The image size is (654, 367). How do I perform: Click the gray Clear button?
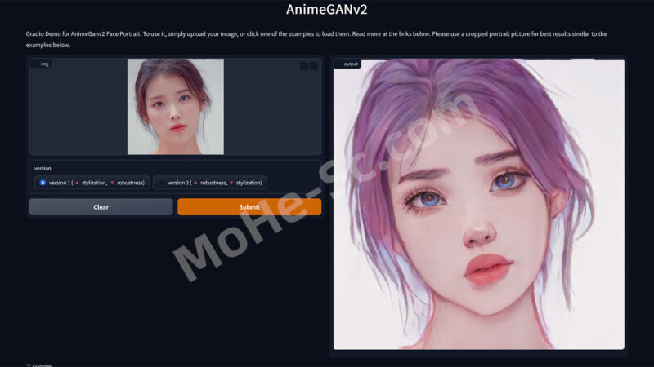coord(101,207)
